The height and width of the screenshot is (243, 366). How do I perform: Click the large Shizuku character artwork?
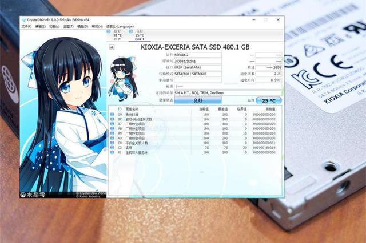coord(63,114)
